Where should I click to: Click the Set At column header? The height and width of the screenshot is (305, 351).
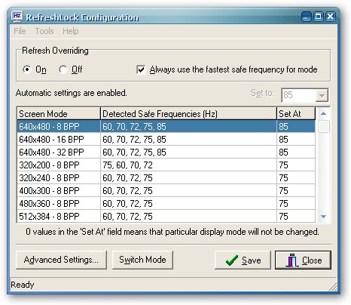(296, 114)
